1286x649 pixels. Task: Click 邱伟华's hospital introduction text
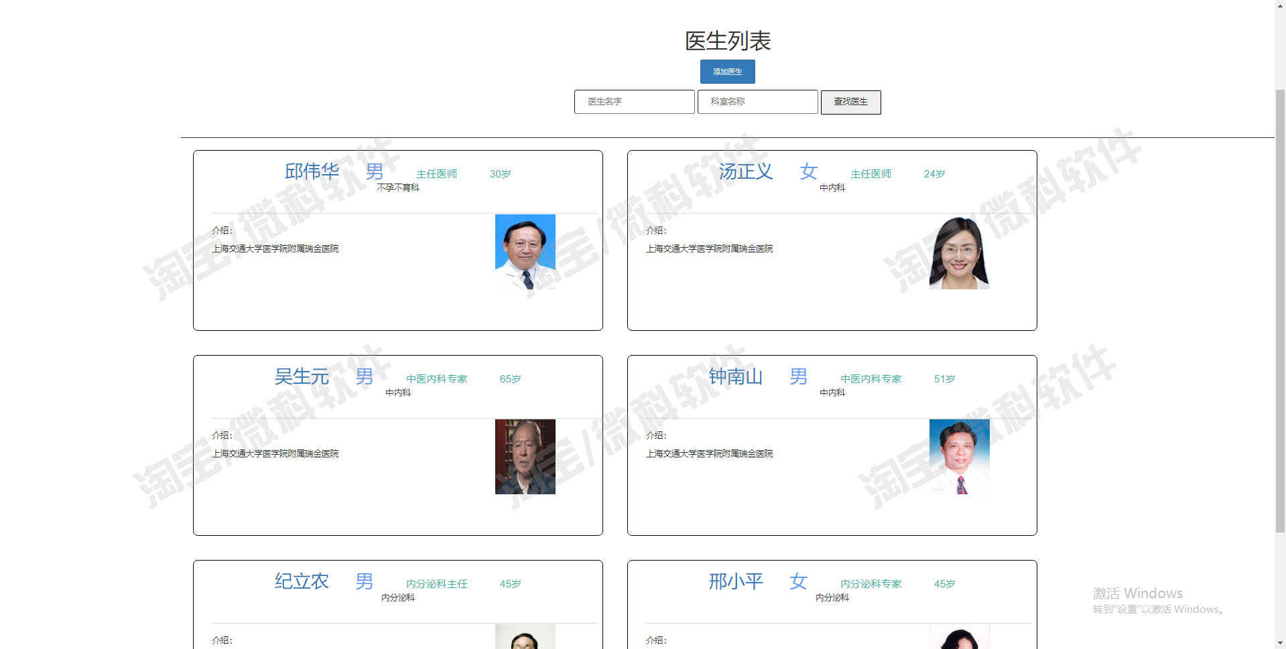[275, 249]
